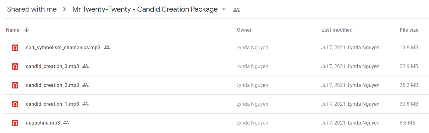Click the audio icon for candid_creation_2.mp3
This screenshot has height=133, width=429.
[x=15, y=85]
